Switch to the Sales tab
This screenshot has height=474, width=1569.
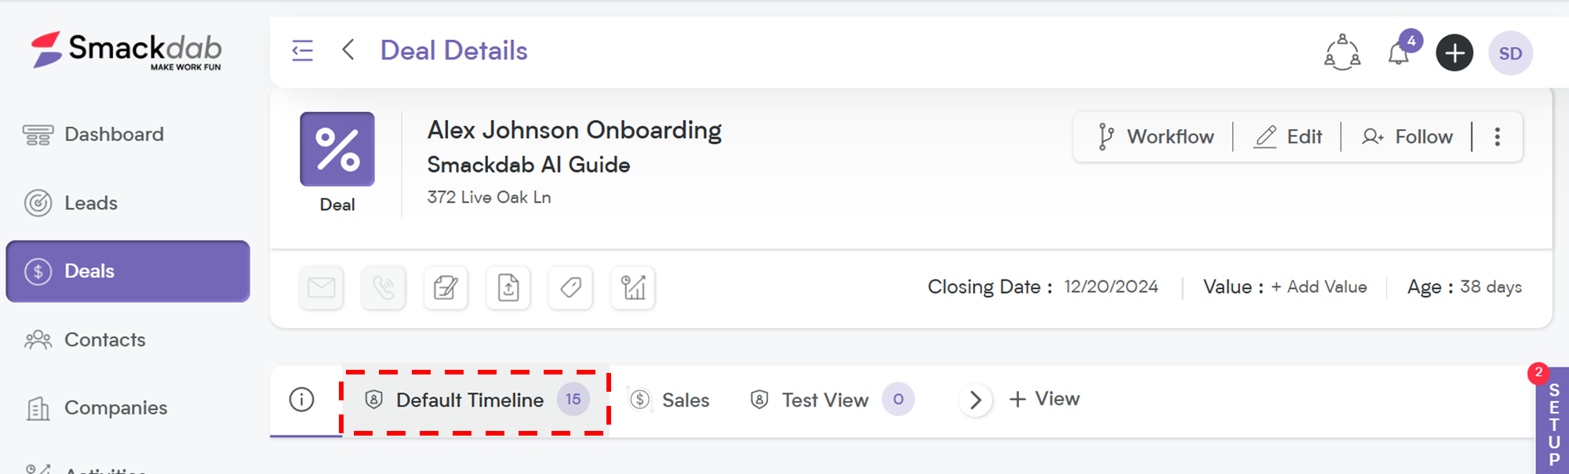click(x=669, y=400)
